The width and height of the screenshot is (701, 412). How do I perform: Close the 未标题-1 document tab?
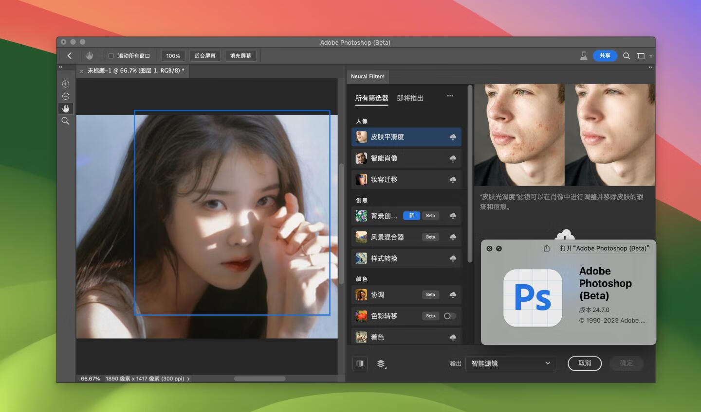click(x=81, y=71)
